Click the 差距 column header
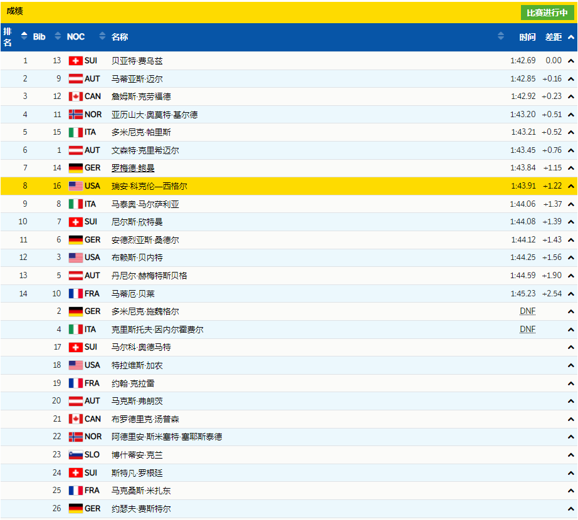 pos(553,37)
